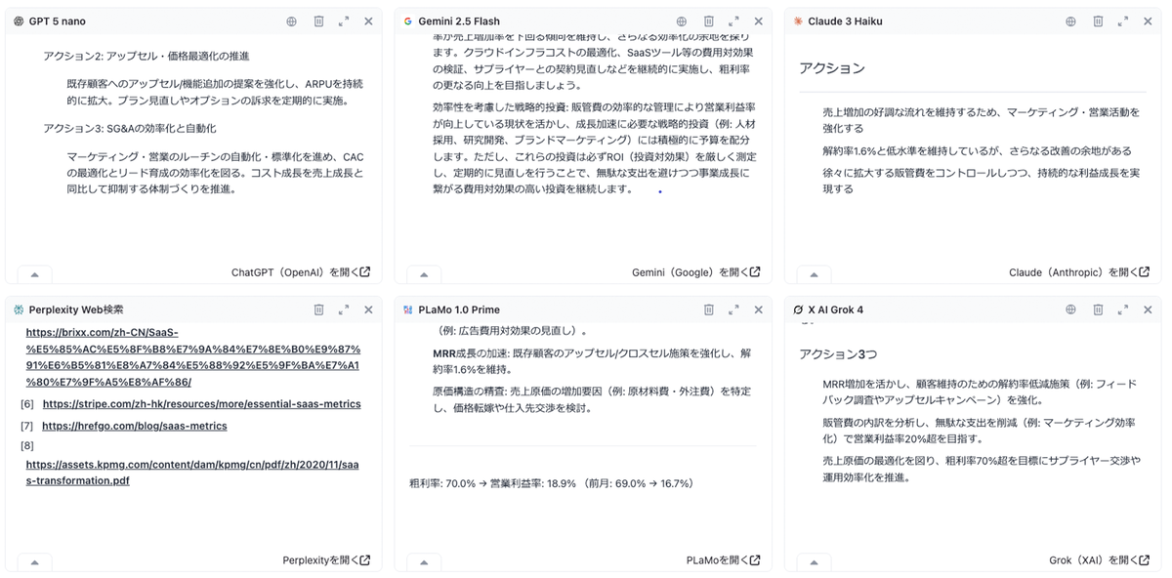Click bottom up-arrow button in PLaMo 1.0 Prime panel
1172x578 pixels.
click(x=425, y=562)
